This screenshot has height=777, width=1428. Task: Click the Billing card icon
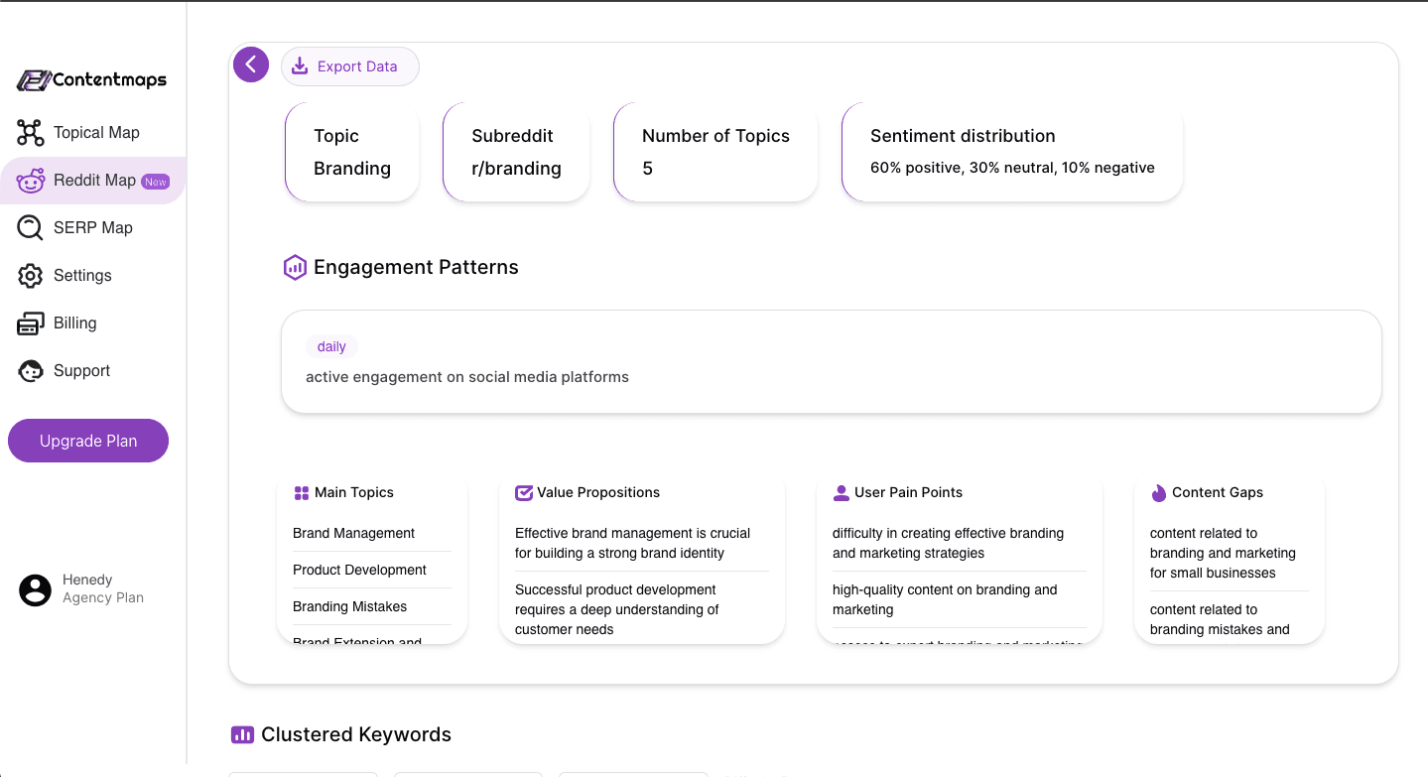tap(31, 324)
